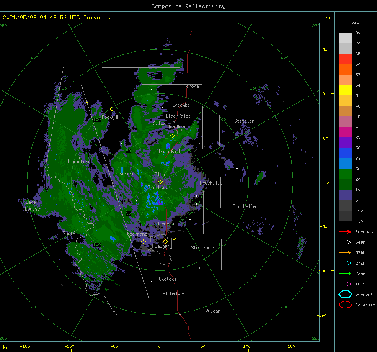The image size is (377, 352).
Task: Click the Lake Louise label
Action: pyautogui.click(x=32, y=206)
